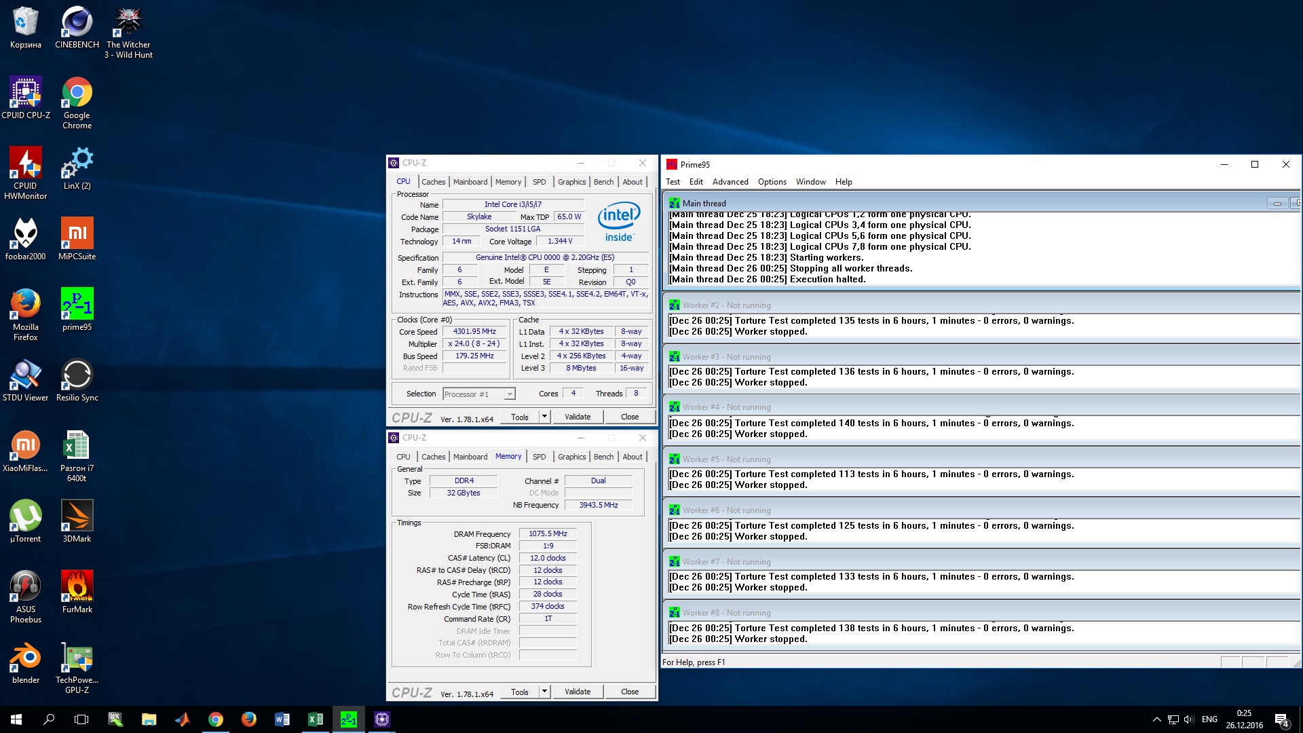Viewport: 1303px width, 733px height.
Task: Open Tools dropdown arrow in upper CPU-Z
Action: click(544, 417)
